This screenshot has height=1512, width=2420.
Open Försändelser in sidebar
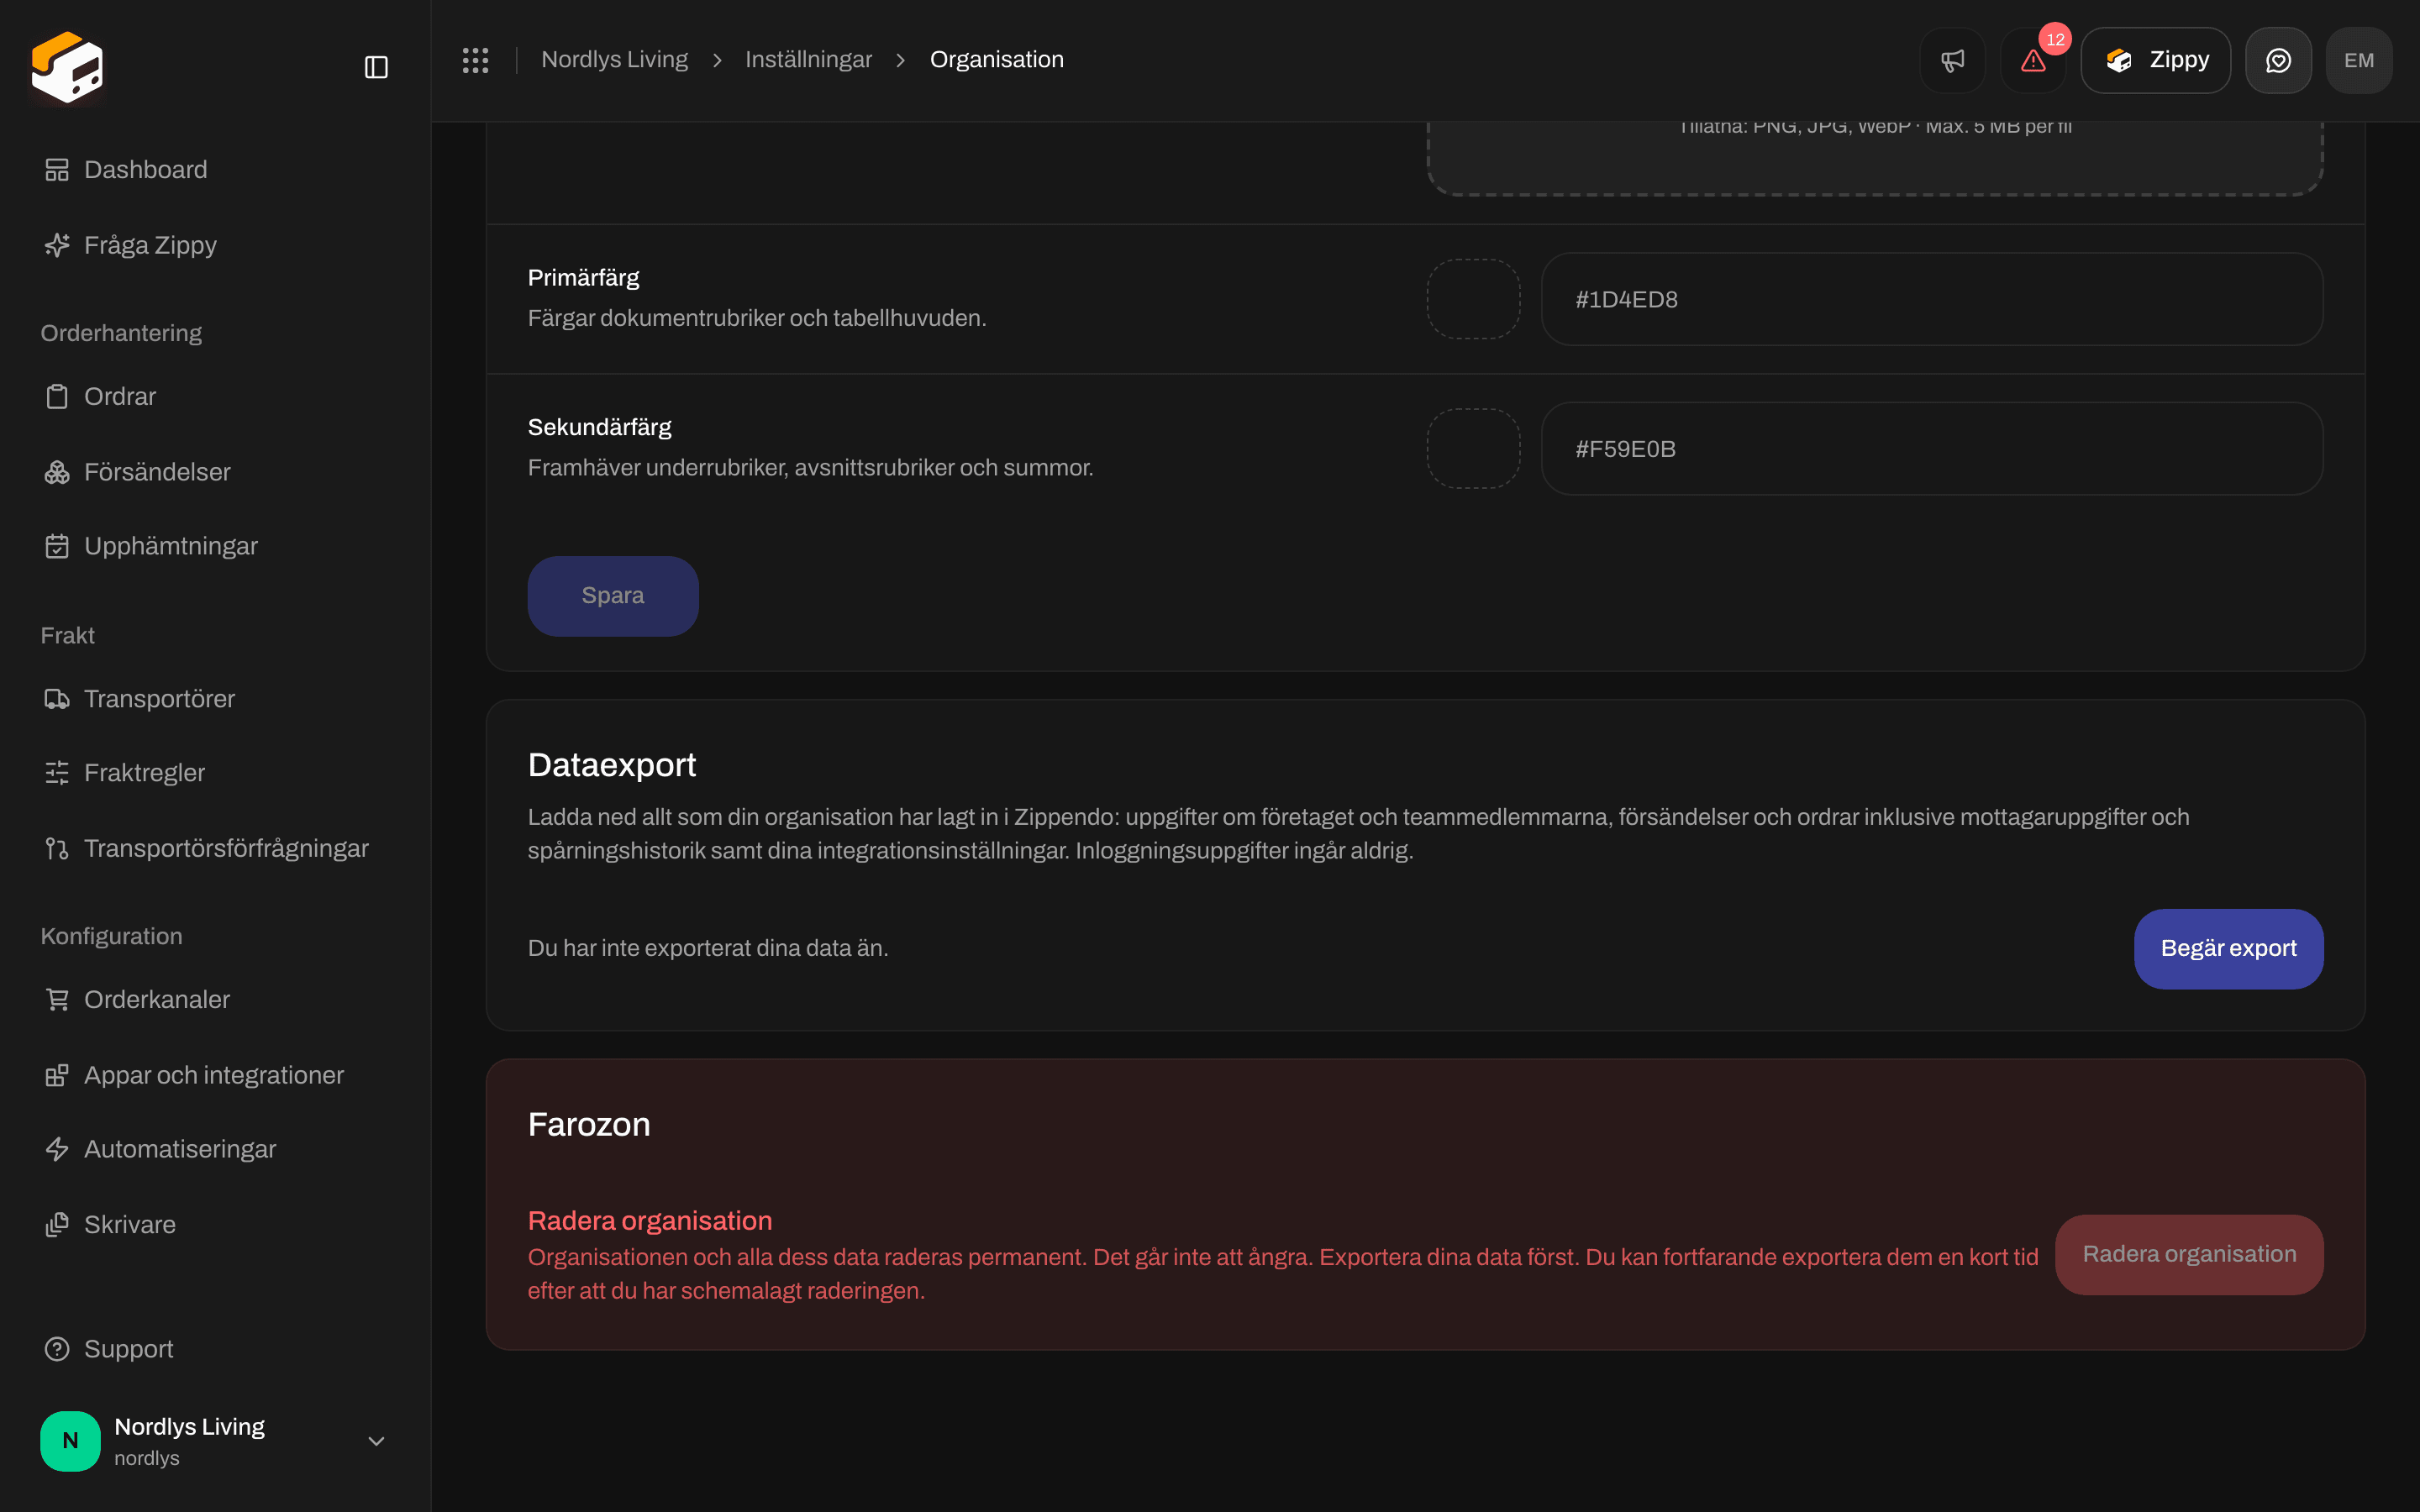[x=215, y=472]
